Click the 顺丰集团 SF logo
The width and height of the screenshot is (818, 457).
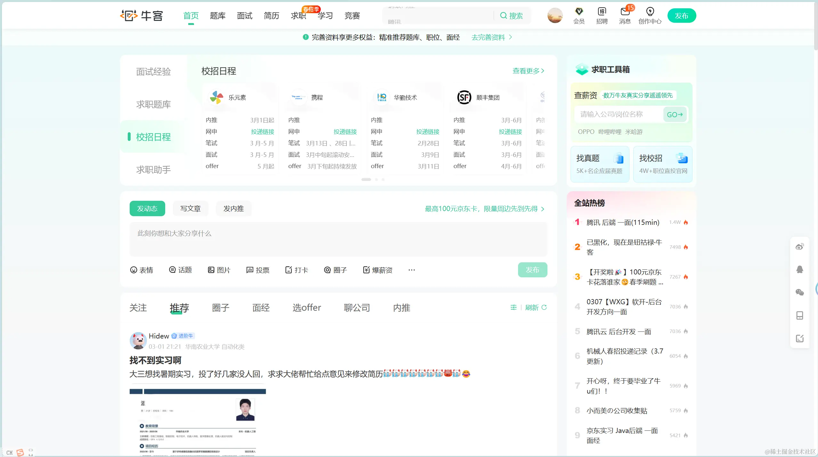click(464, 97)
